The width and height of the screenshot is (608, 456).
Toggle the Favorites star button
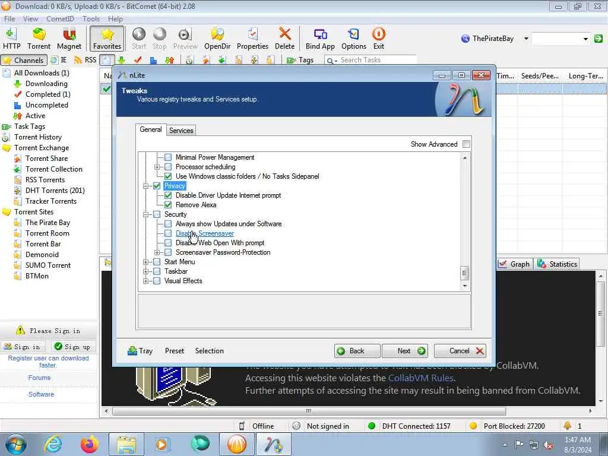coord(107,39)
